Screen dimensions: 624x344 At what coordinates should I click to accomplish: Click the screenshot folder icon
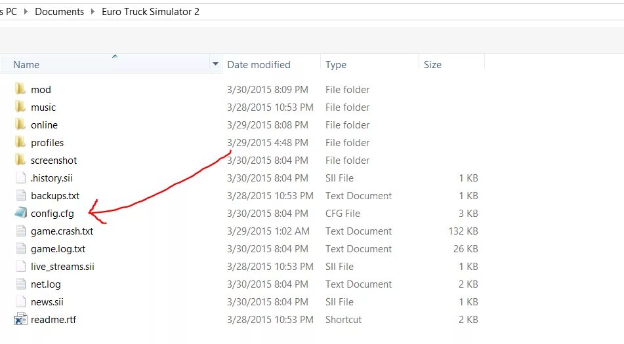coord(20,160)
